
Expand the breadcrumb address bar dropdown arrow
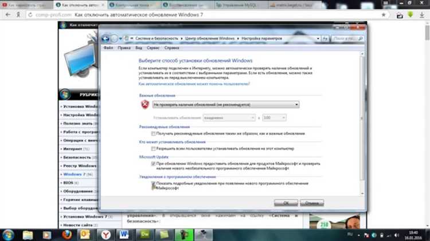318,38
